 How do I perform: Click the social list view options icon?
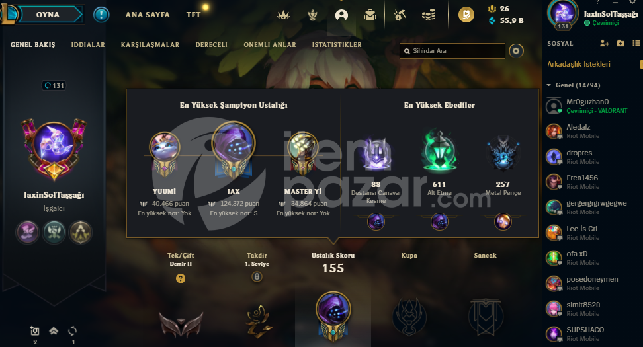tap(636, 43)
